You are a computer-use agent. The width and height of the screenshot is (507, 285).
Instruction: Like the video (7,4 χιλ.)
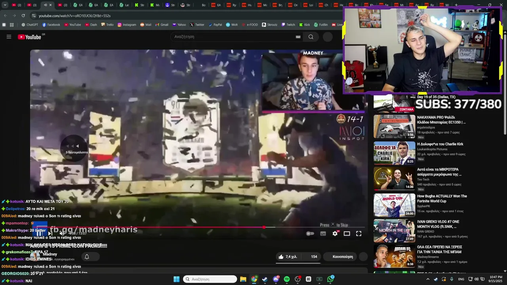(x=288, y=256)
